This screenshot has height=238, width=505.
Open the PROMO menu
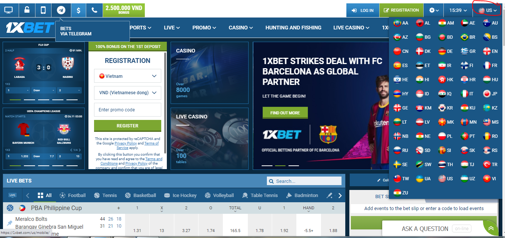click(x=204, y=28)
